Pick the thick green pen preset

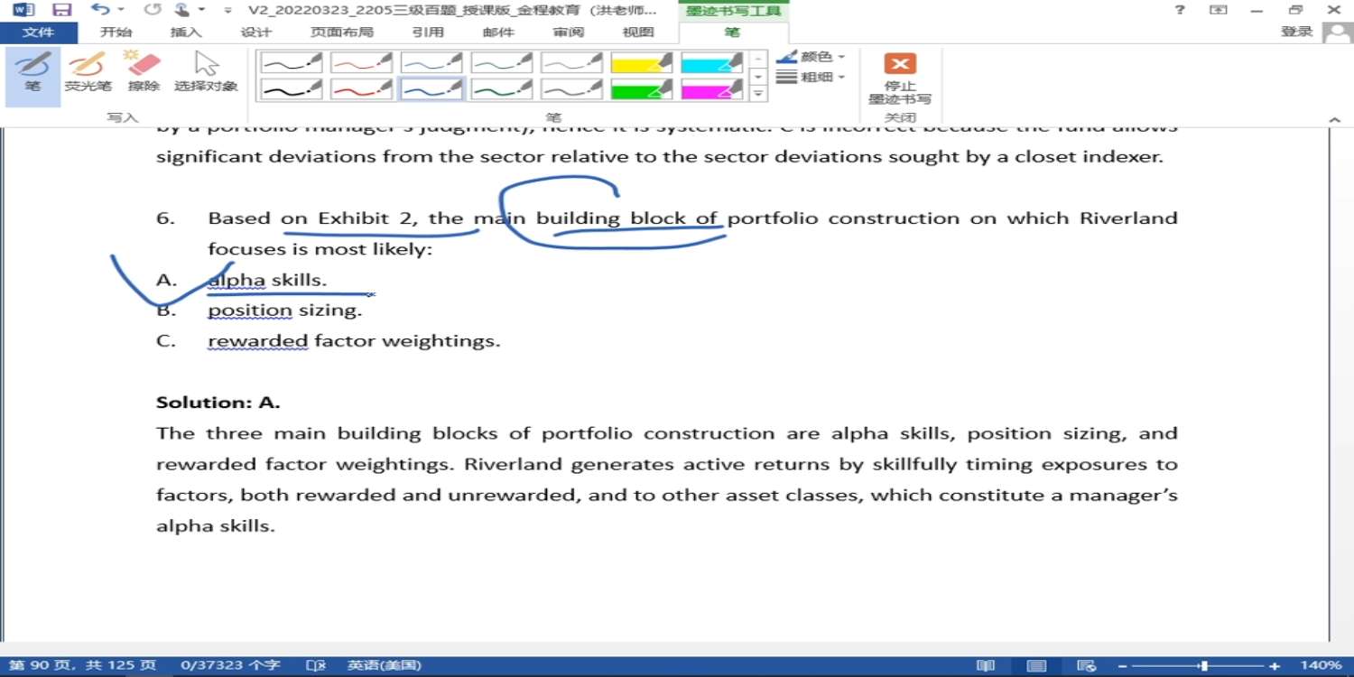click(x=503, y=88)
